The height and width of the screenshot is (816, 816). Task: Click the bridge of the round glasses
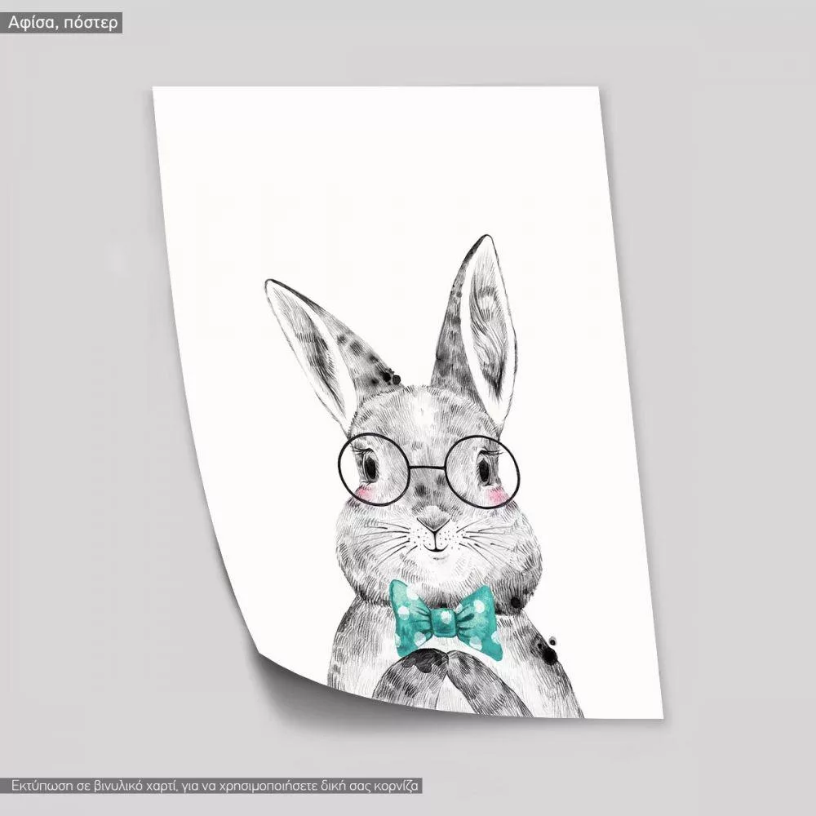click(427, 468)
